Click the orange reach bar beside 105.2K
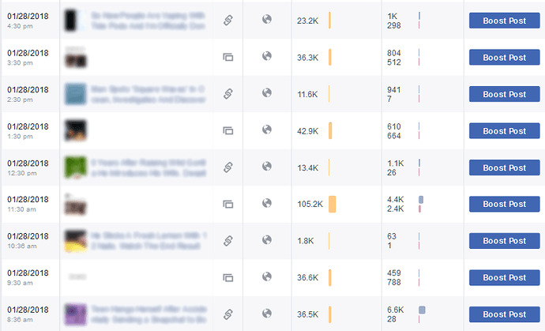Screen dimensions: 545x331 point(333,204)
